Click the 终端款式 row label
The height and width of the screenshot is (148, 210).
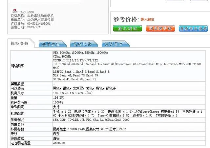(x=17, y=138)
